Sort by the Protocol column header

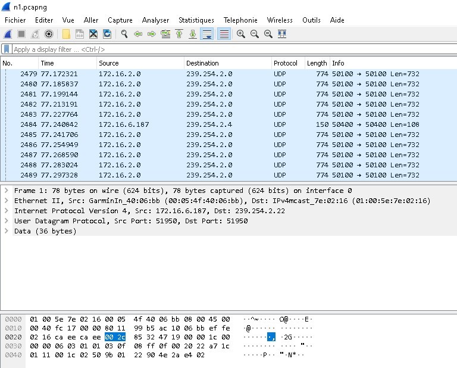pos(288,63)
